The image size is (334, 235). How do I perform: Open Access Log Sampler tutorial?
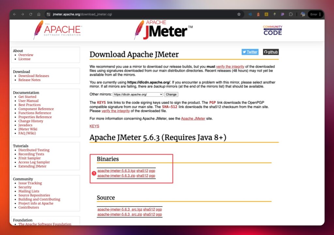point(34,162)
